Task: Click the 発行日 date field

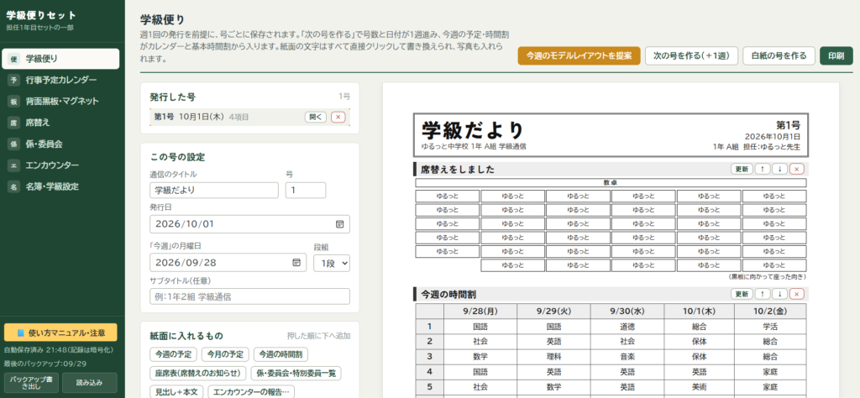Action: (249, 224)
